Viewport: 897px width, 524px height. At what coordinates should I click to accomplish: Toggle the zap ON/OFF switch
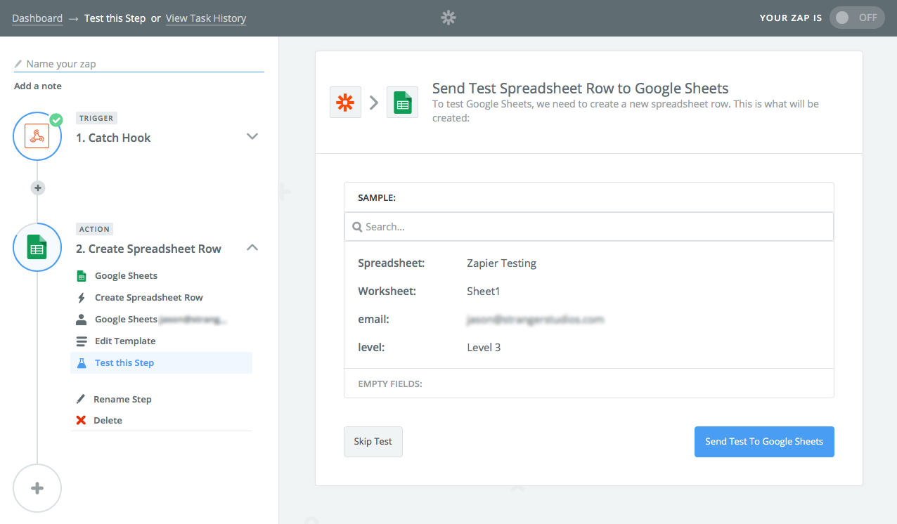857,18
